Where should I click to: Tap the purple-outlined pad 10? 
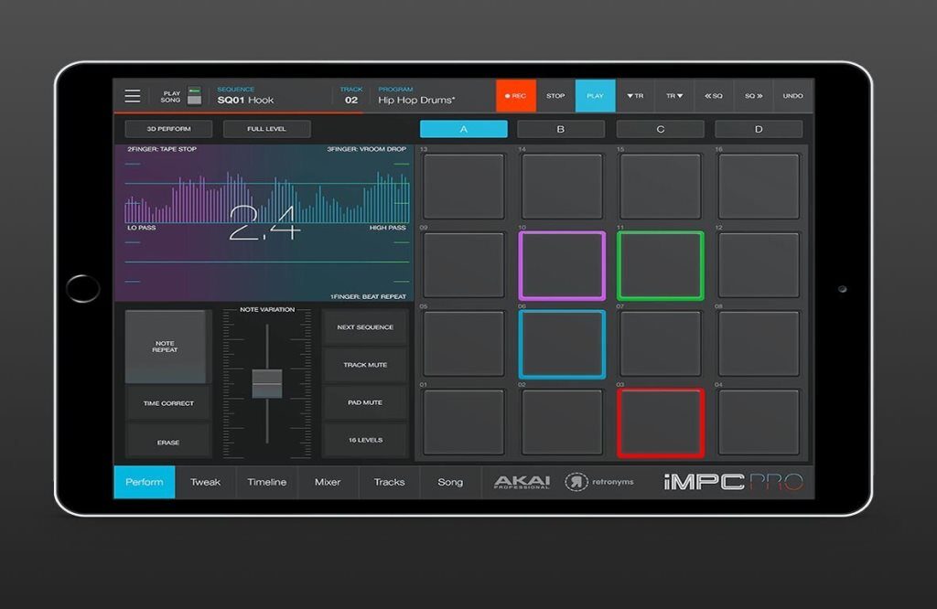[x=562, y=266]
